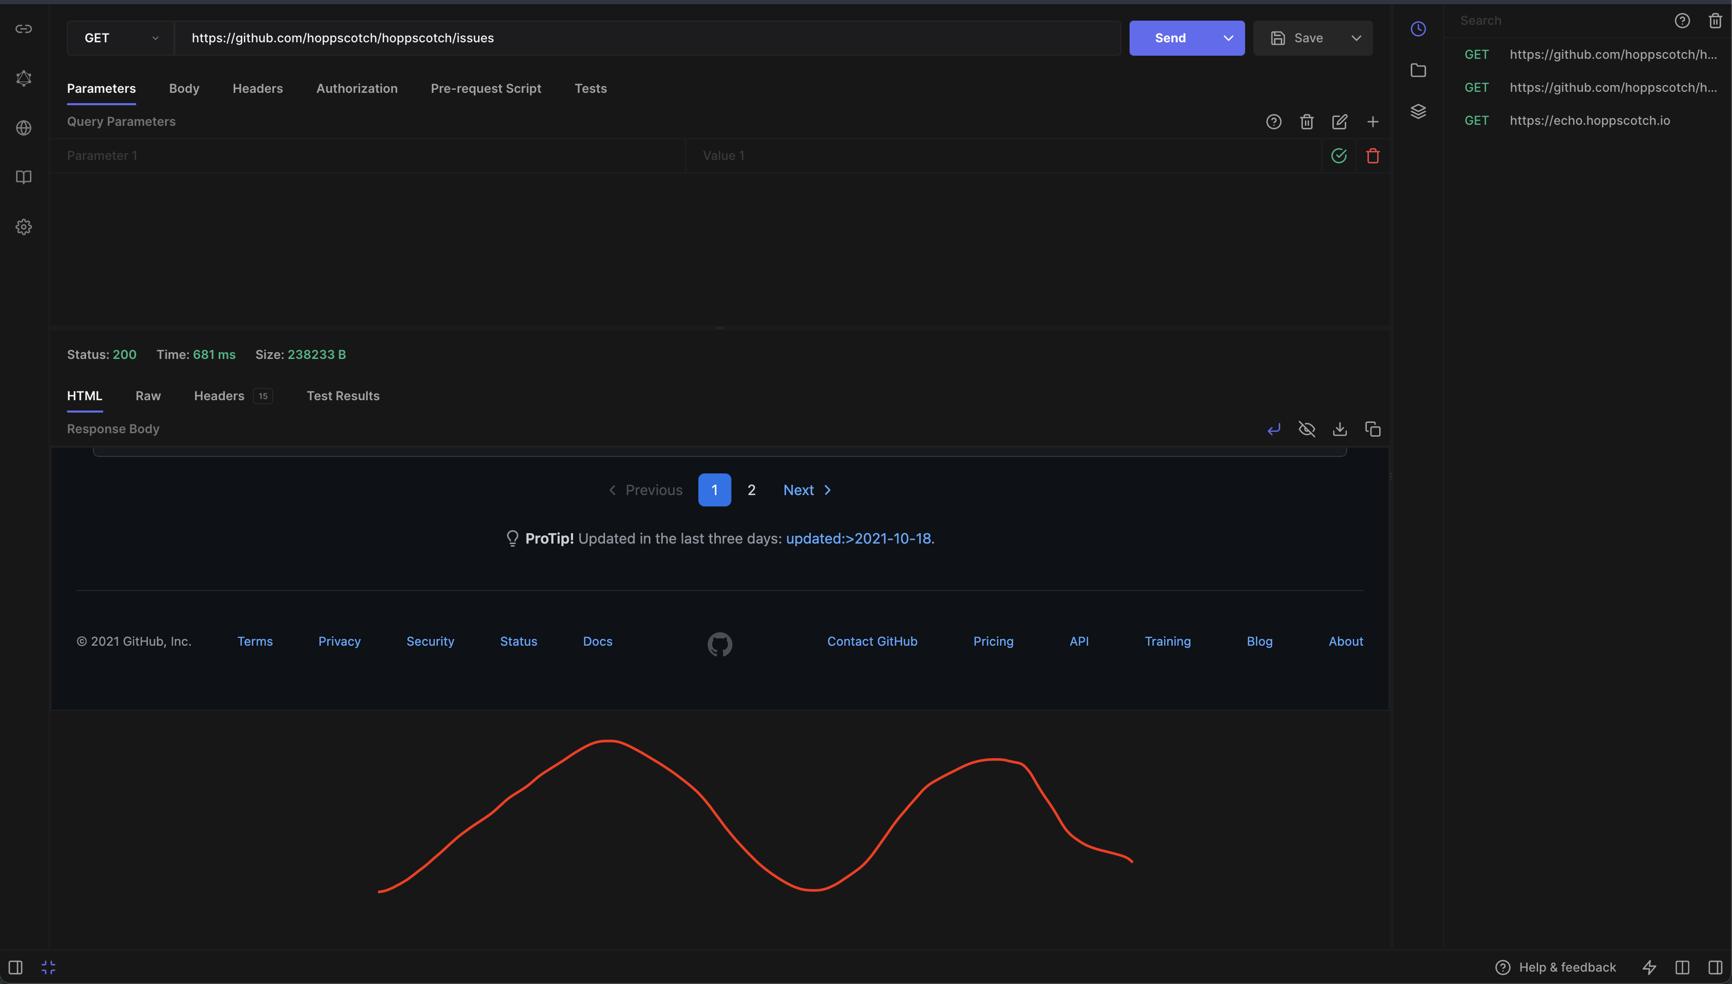
Task: Toggle line wrapping in response body
Action: click(x=1274, y=429)
